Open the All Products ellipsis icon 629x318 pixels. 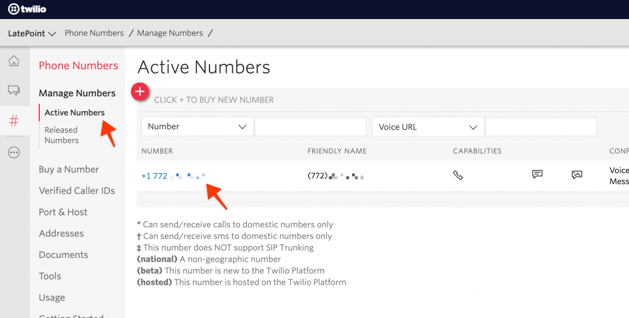[14, 152]
